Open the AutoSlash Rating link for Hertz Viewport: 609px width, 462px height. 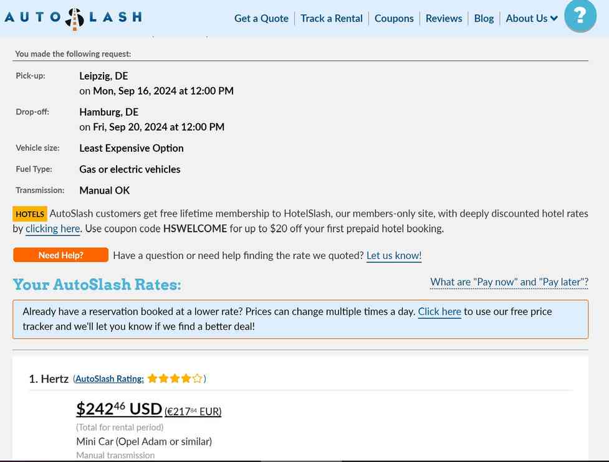(x=110, y=379)
